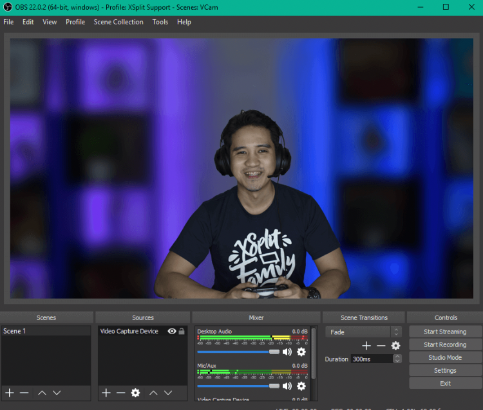This screenshot has height=410, width=483.
Task: Click the Controls panel header
Action: click(446, 317)
